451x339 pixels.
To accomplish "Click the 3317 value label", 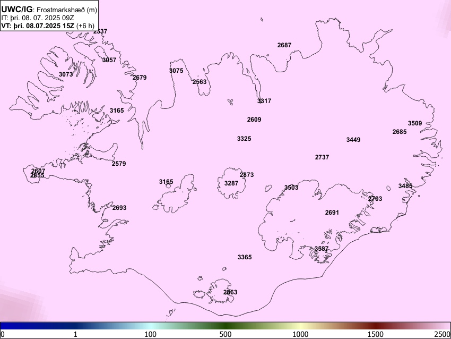I will coord(264,101).
